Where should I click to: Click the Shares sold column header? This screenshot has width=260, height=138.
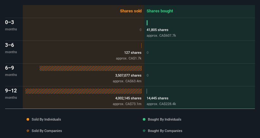pos(131,11)
